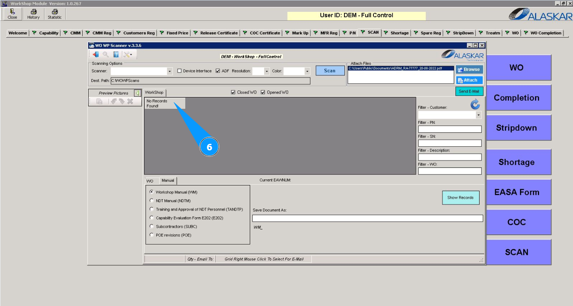The height and width of the screenshot is (306, 573).
Task: Open the Filter - Customer dropdown
Action: point(479,115)
